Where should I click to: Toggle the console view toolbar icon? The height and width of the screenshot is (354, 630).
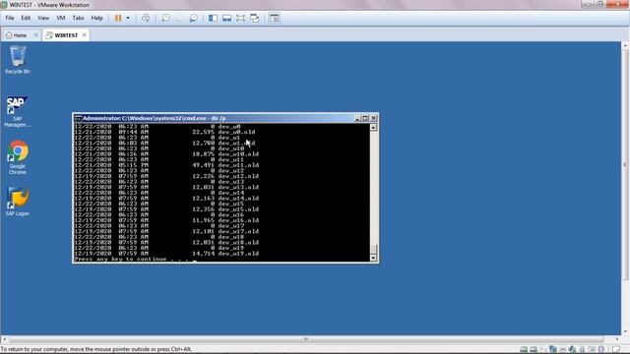tap(275, 18)
